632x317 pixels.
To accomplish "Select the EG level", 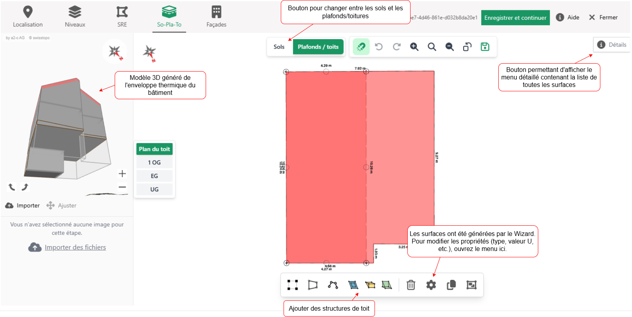I will coord(154,176).
